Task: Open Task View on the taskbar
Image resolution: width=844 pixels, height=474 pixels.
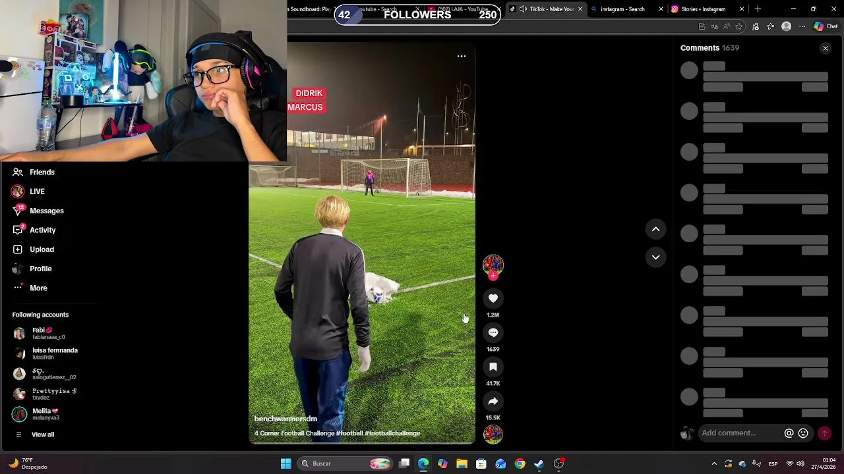Action: pos(404,463)
